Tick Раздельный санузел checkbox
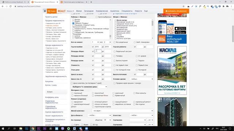 click(x=114, y=51)
